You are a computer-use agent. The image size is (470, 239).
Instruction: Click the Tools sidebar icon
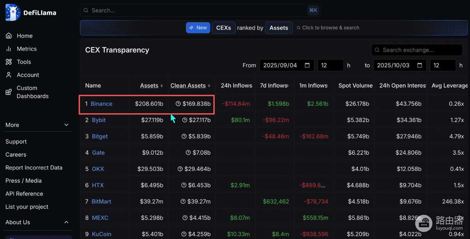pos(9,62)
